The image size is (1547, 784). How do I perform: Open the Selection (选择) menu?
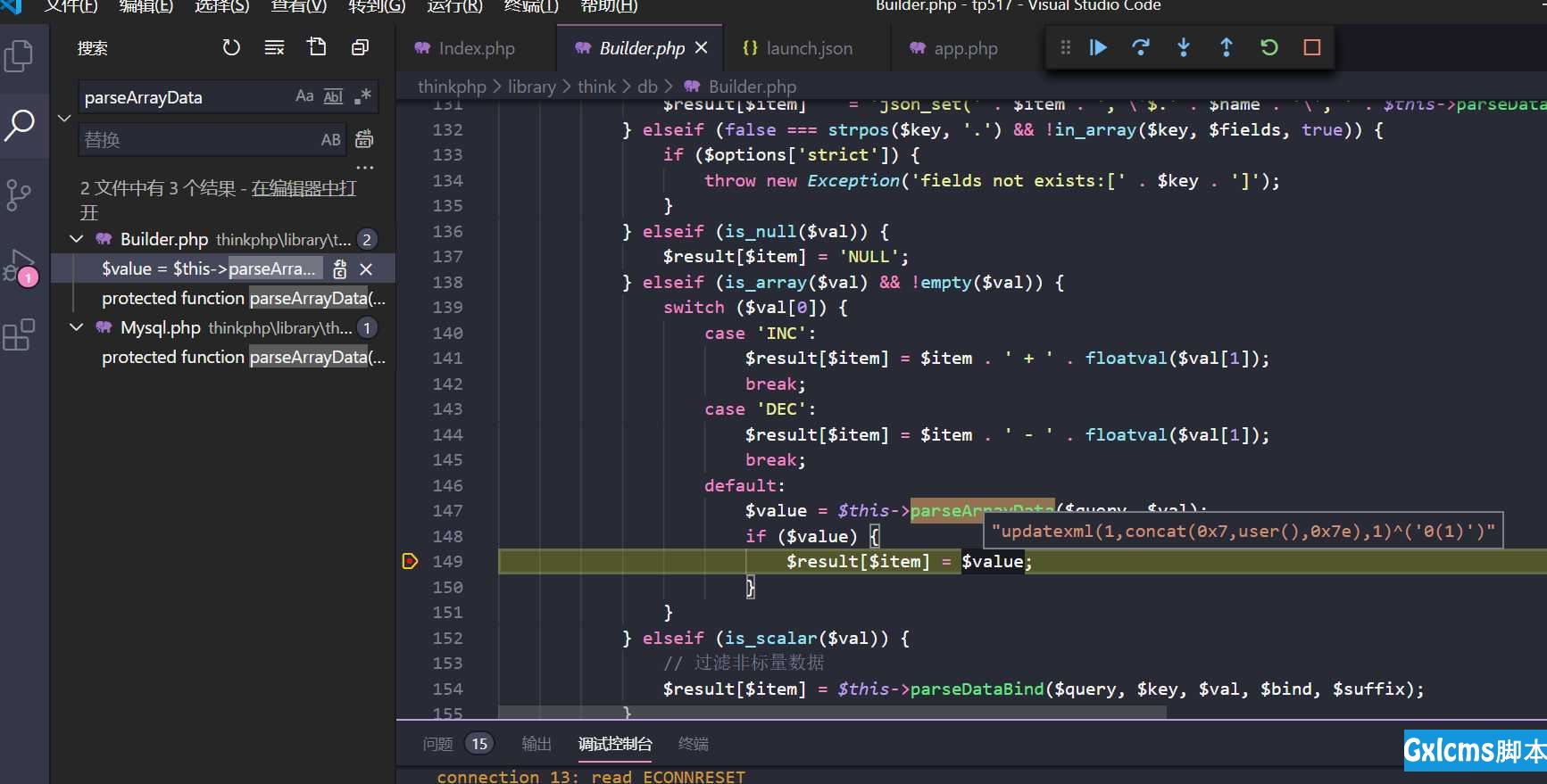[x=222, y=6]
